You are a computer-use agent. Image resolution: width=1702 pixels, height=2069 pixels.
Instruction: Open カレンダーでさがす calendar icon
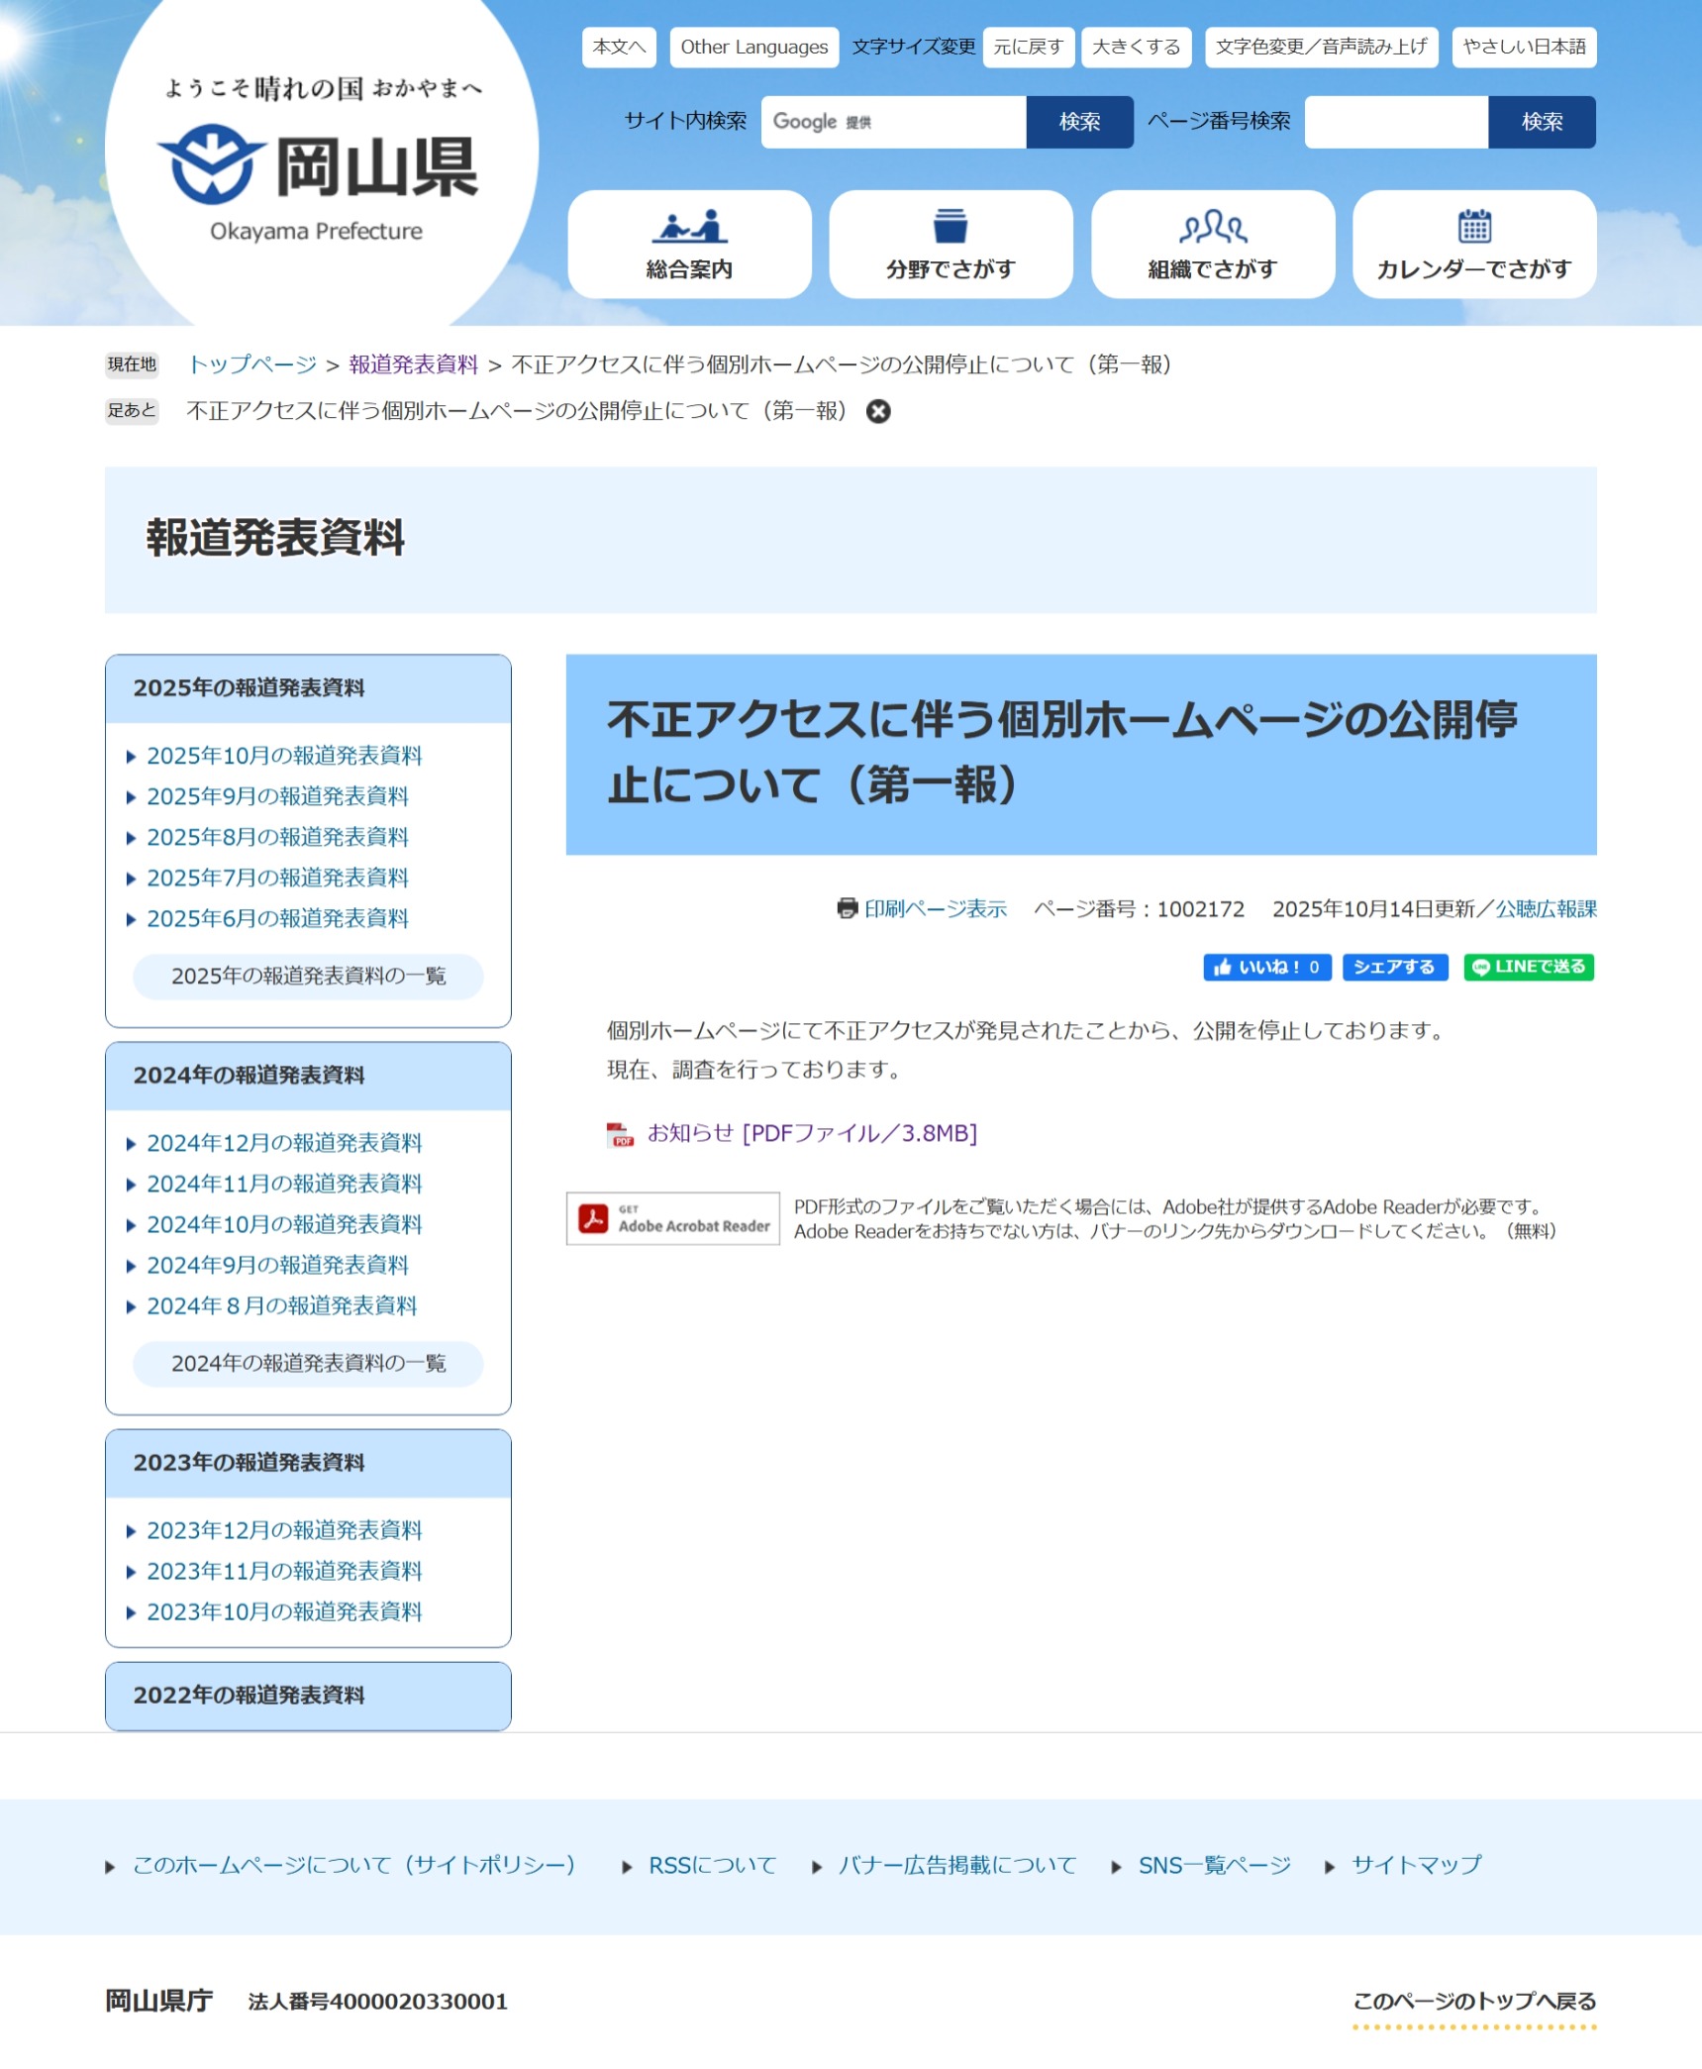tap(1473, 227)
